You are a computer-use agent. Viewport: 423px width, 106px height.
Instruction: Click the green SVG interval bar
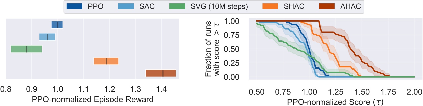tap(26, 49)
